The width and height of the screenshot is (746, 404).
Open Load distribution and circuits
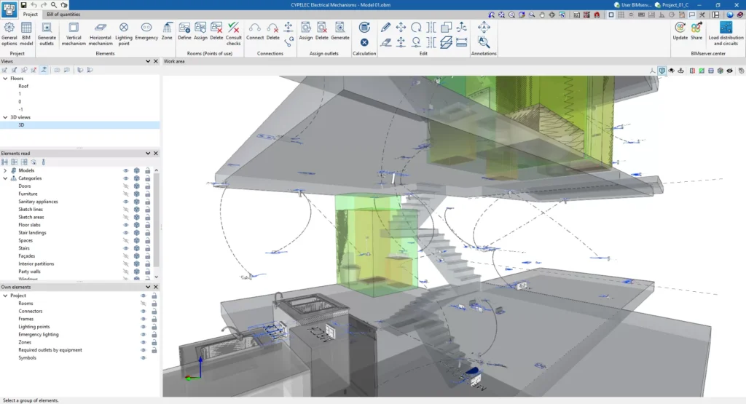click(726, 32)
